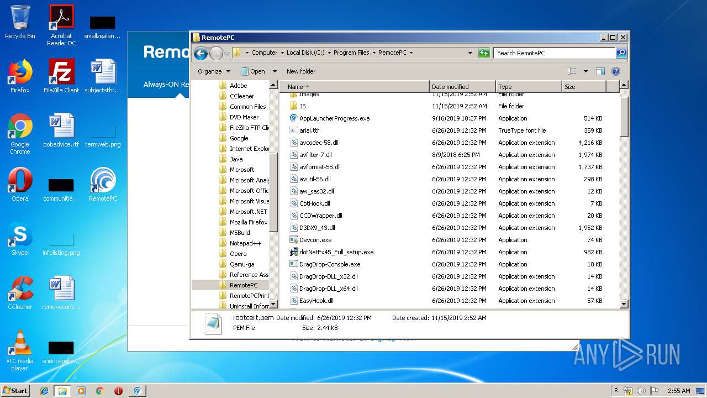This screenshot has width=707, height=398.
Task: Click Open in Explorer toolbar
Action: [253, 71]
